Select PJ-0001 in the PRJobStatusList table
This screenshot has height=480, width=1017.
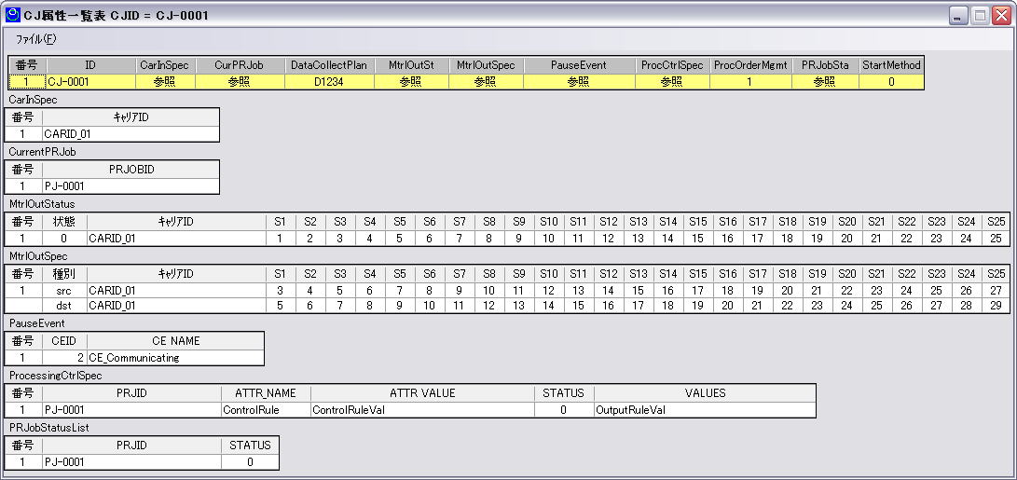point(131,462)
